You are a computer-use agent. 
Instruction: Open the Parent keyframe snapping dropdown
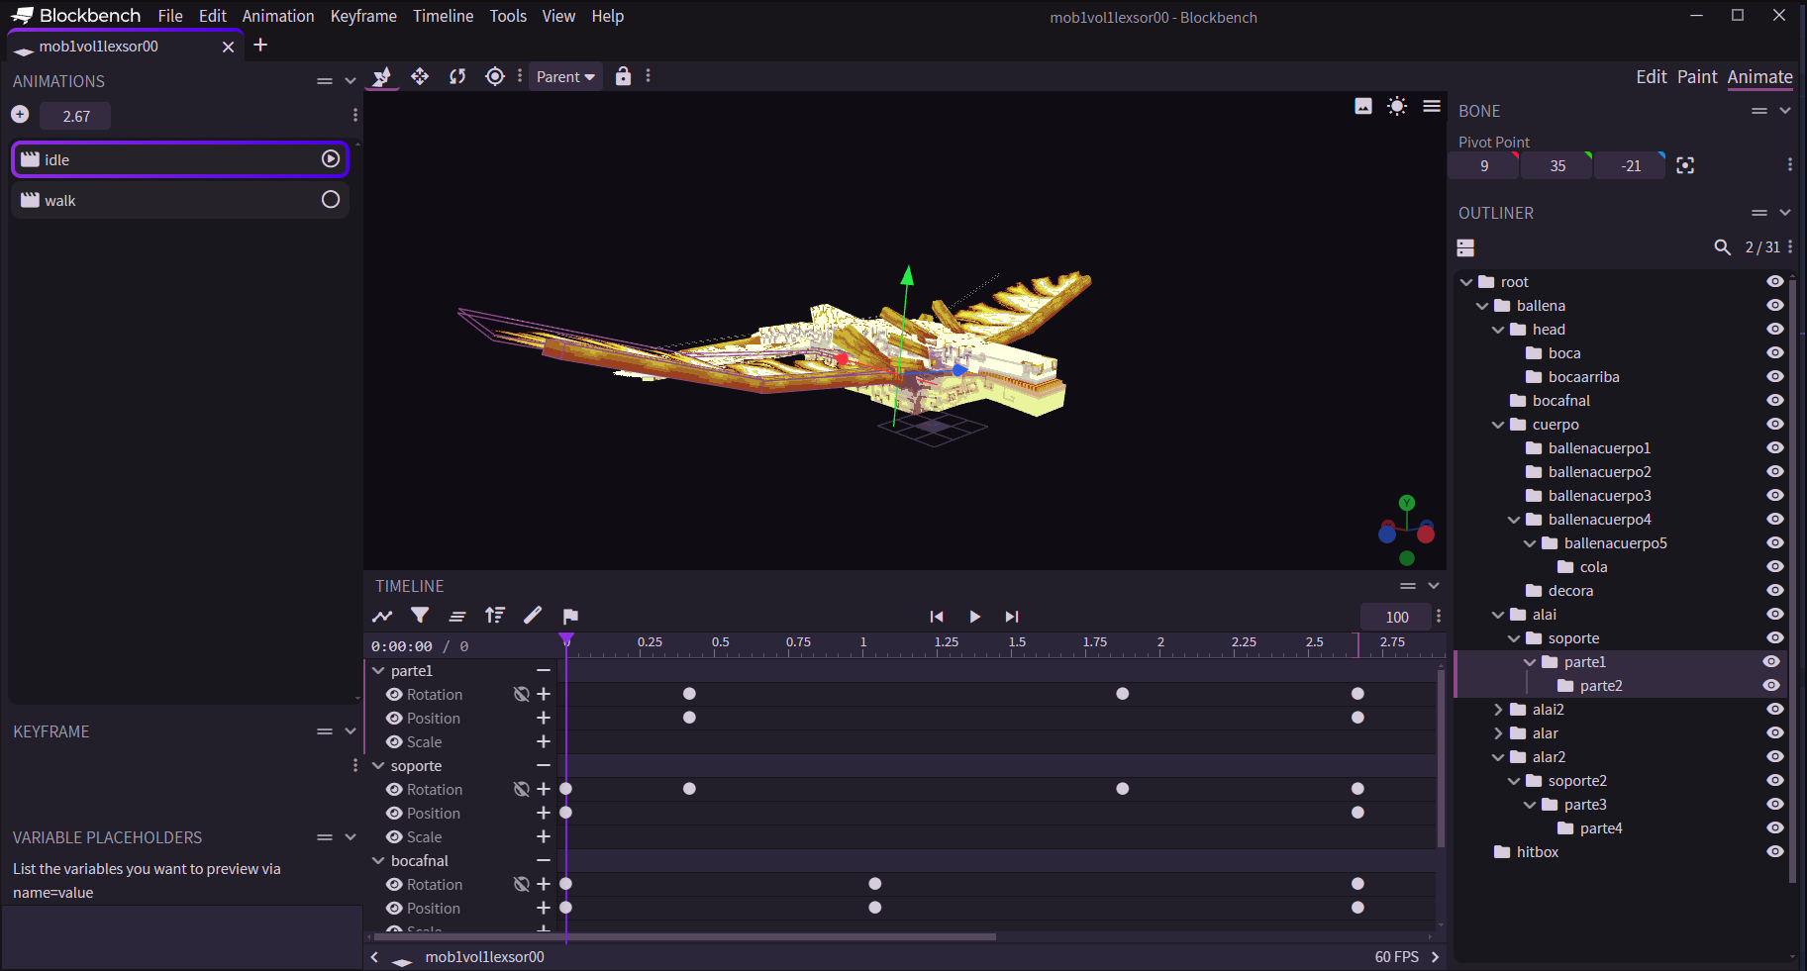(x=564, y=76)
